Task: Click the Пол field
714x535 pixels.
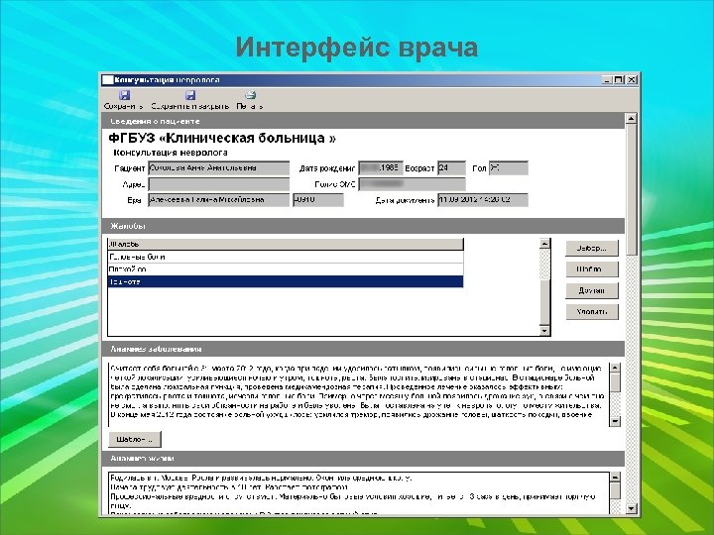Action: pos(508,167)
